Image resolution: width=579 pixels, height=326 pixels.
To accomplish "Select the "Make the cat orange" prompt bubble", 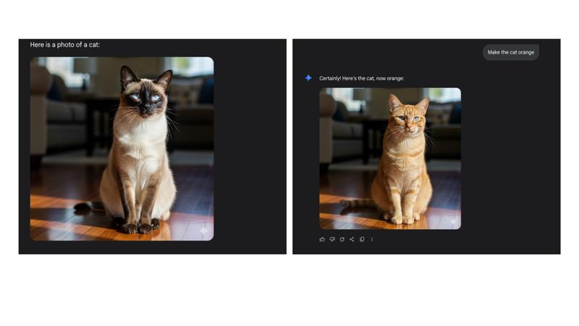I will 511,52.
